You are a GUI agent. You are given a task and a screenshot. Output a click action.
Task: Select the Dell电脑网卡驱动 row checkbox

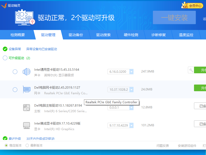tap(15, 90)
